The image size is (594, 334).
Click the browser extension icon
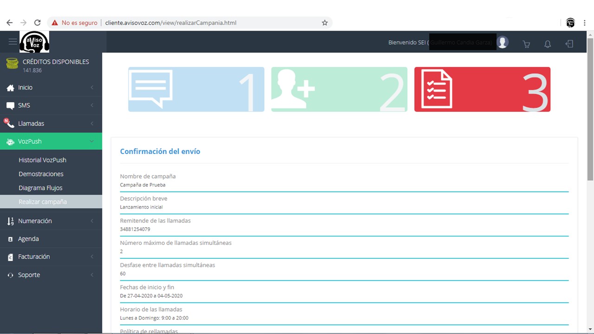(571, 23)
